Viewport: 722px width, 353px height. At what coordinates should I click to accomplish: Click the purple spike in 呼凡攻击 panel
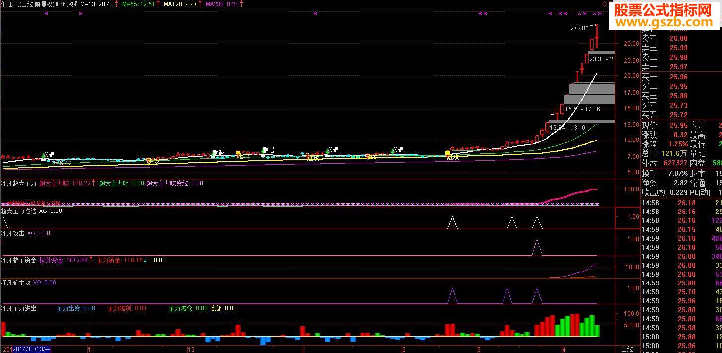tap(537, 247)
